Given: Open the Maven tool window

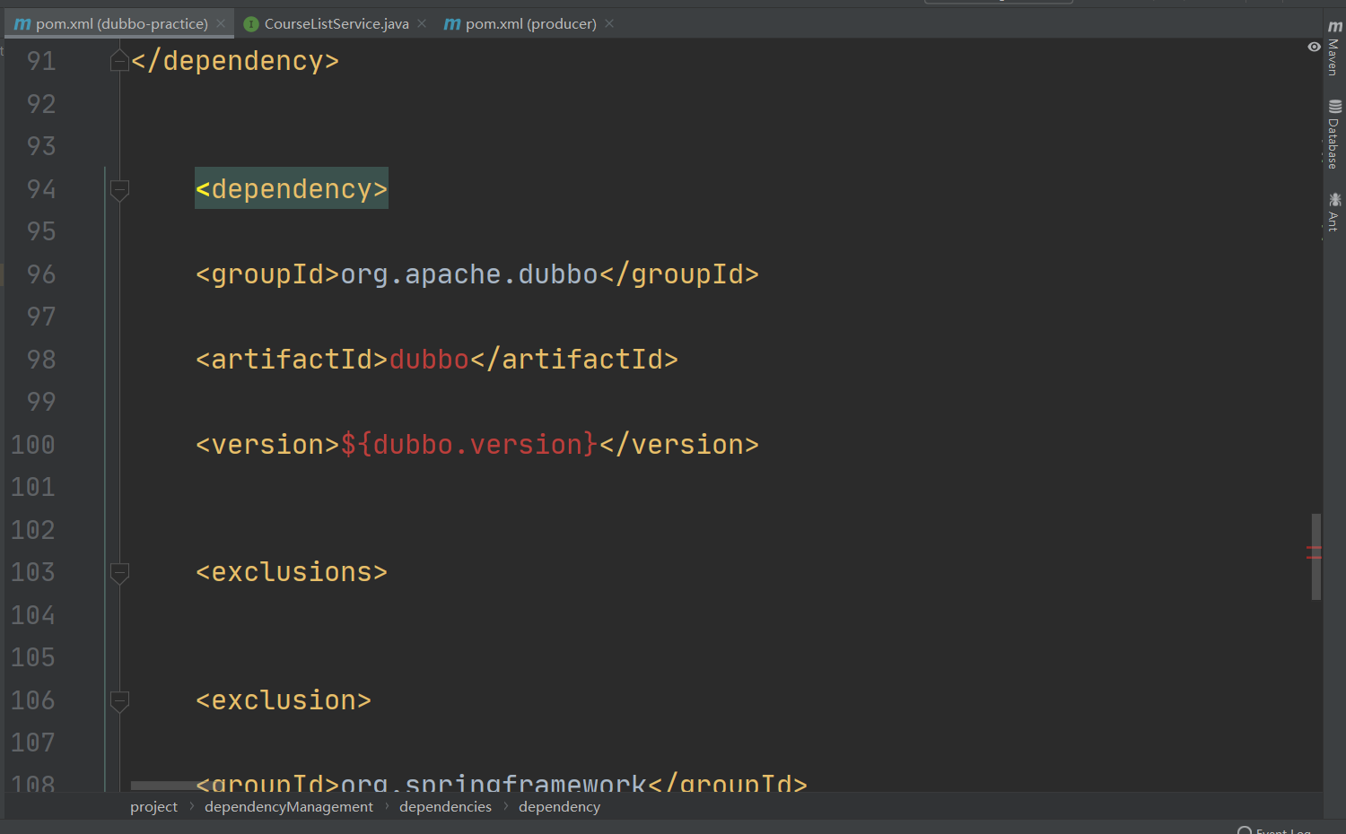Looking at the screenshot, I should pos(1334,48).
